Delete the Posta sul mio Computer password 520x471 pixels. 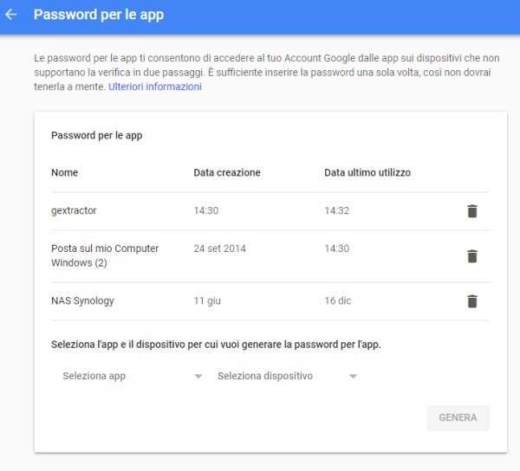472,255
